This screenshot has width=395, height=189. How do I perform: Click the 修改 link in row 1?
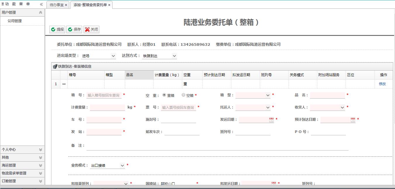[x=382, y=84]
